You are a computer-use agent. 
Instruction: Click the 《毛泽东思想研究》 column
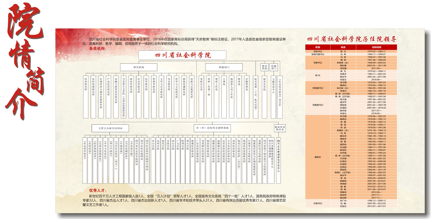100,161
